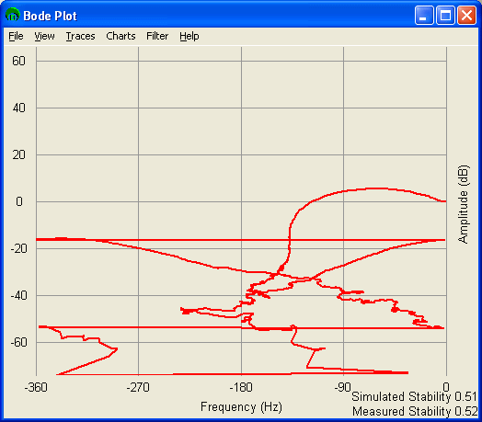Click the Frequency (Hz) axis label
The height and width of the screenshot is (422, 482).
coord(241,407)
